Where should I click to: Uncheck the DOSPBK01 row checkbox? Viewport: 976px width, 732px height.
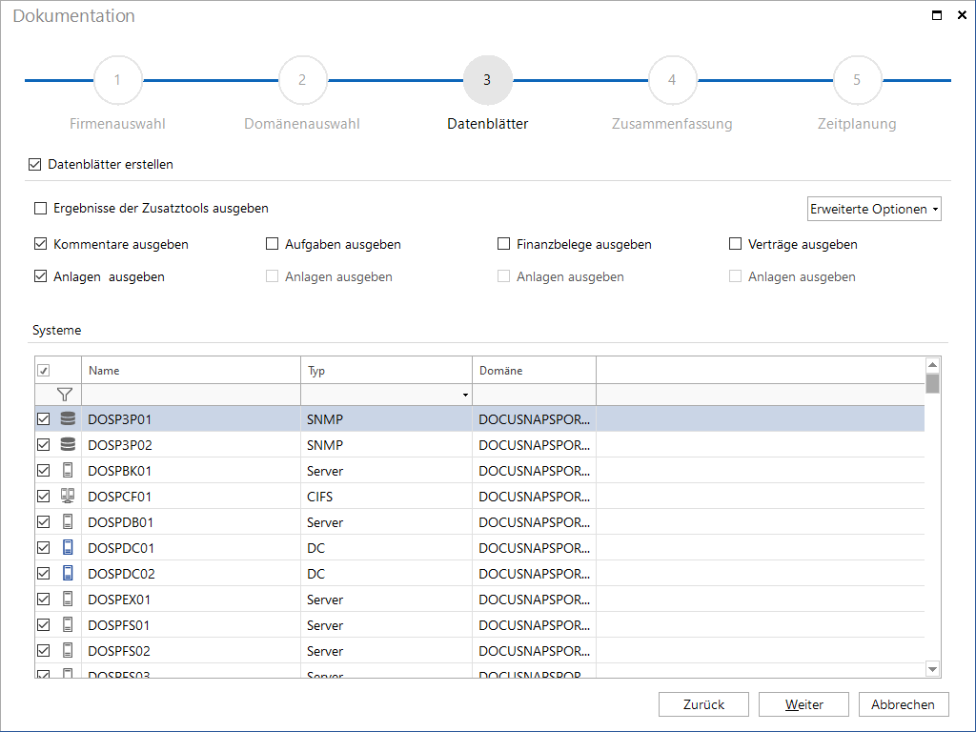(x=44, y=471)
